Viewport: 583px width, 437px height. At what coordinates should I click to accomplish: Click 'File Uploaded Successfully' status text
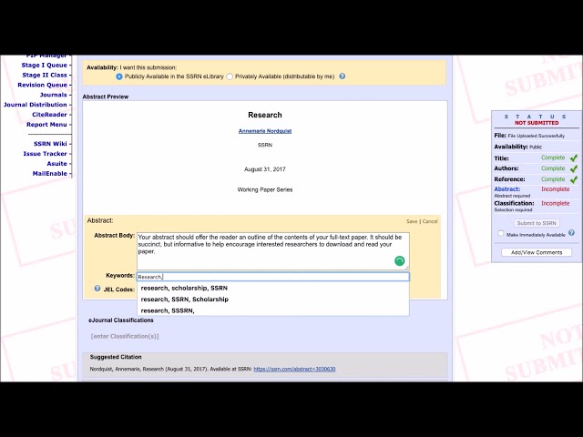point(536,136)
